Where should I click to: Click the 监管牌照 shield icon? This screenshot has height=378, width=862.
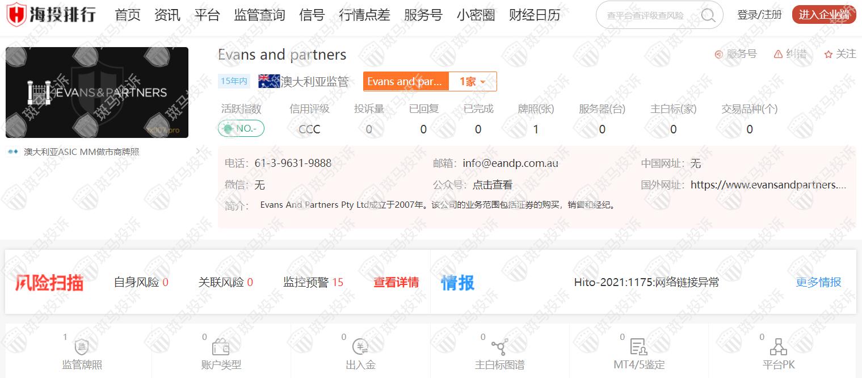point(82,347)
